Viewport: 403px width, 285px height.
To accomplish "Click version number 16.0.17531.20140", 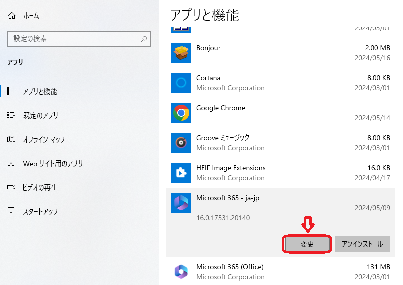I will pos(223,218).
